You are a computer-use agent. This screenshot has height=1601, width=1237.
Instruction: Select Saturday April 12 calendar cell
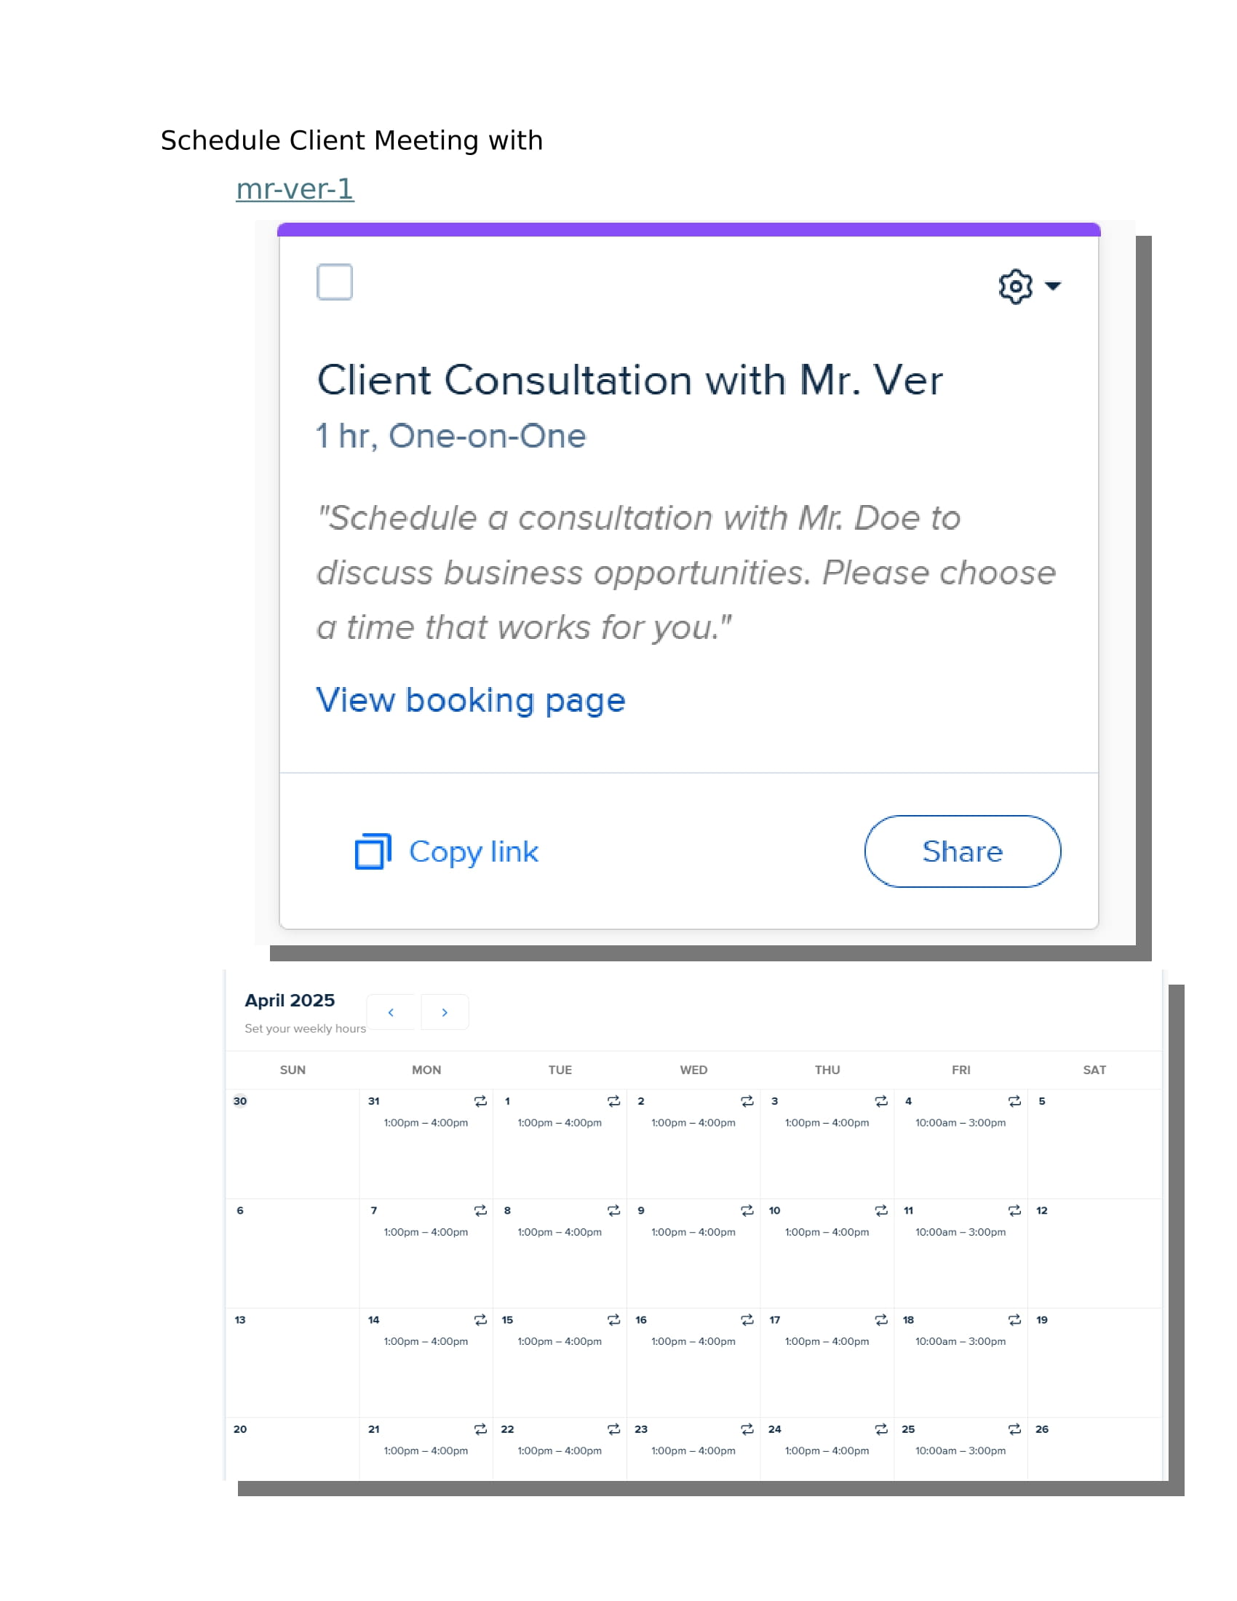tap(1094, 1253)
